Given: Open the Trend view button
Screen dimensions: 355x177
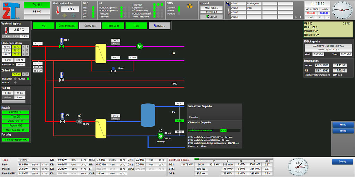Looking at the screenshot, I should 343,131.
